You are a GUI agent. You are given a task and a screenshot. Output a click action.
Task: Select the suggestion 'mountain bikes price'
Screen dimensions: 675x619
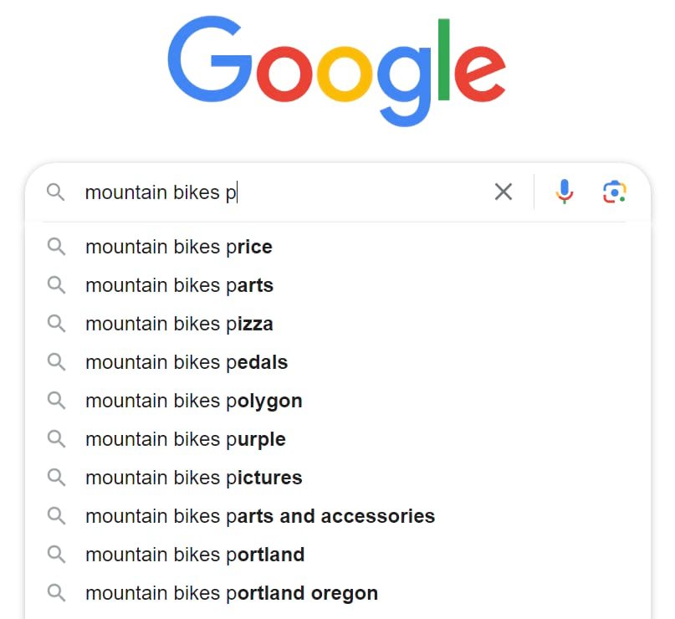point(178,247)
